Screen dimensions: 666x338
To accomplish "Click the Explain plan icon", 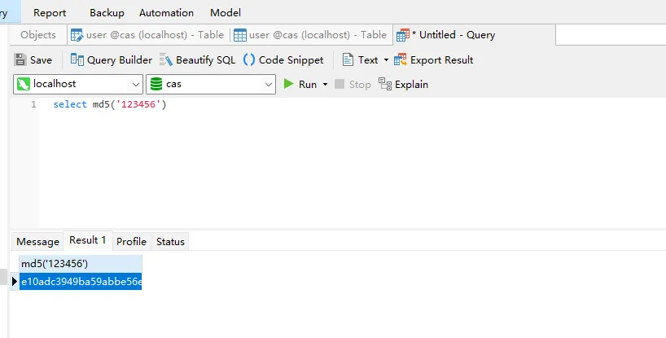I will pos(385,84).
